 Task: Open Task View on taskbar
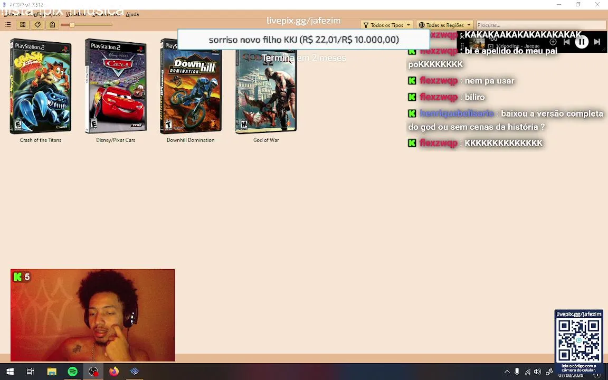tap(30, 372)
